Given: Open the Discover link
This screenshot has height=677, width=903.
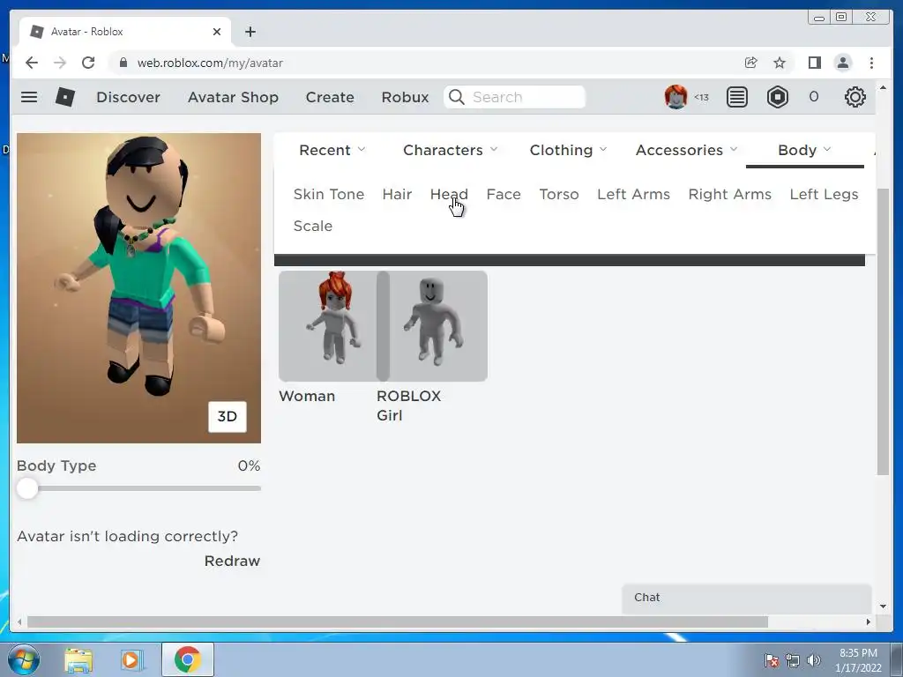Looking at the screenshot, I should pyautogui.click(x=128, y=97).
